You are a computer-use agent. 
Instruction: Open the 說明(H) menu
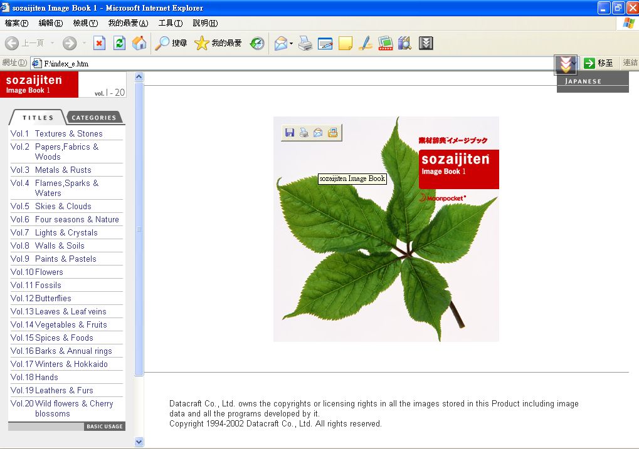point(205,23)
